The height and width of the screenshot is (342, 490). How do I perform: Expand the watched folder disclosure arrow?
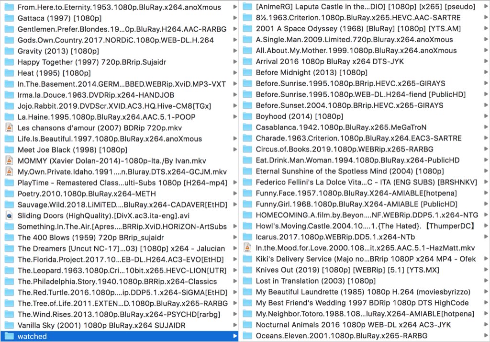click(x=235, y=336)
